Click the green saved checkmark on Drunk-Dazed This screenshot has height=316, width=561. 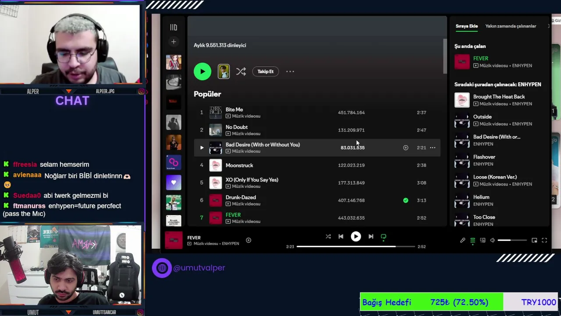point(405,200)
